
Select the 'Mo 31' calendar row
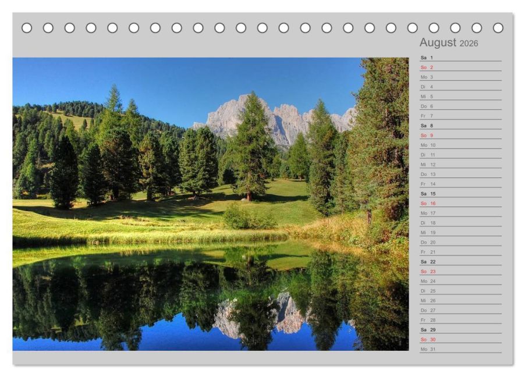coord(461,349)
